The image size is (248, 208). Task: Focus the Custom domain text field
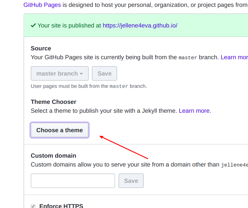pos(73,181)
